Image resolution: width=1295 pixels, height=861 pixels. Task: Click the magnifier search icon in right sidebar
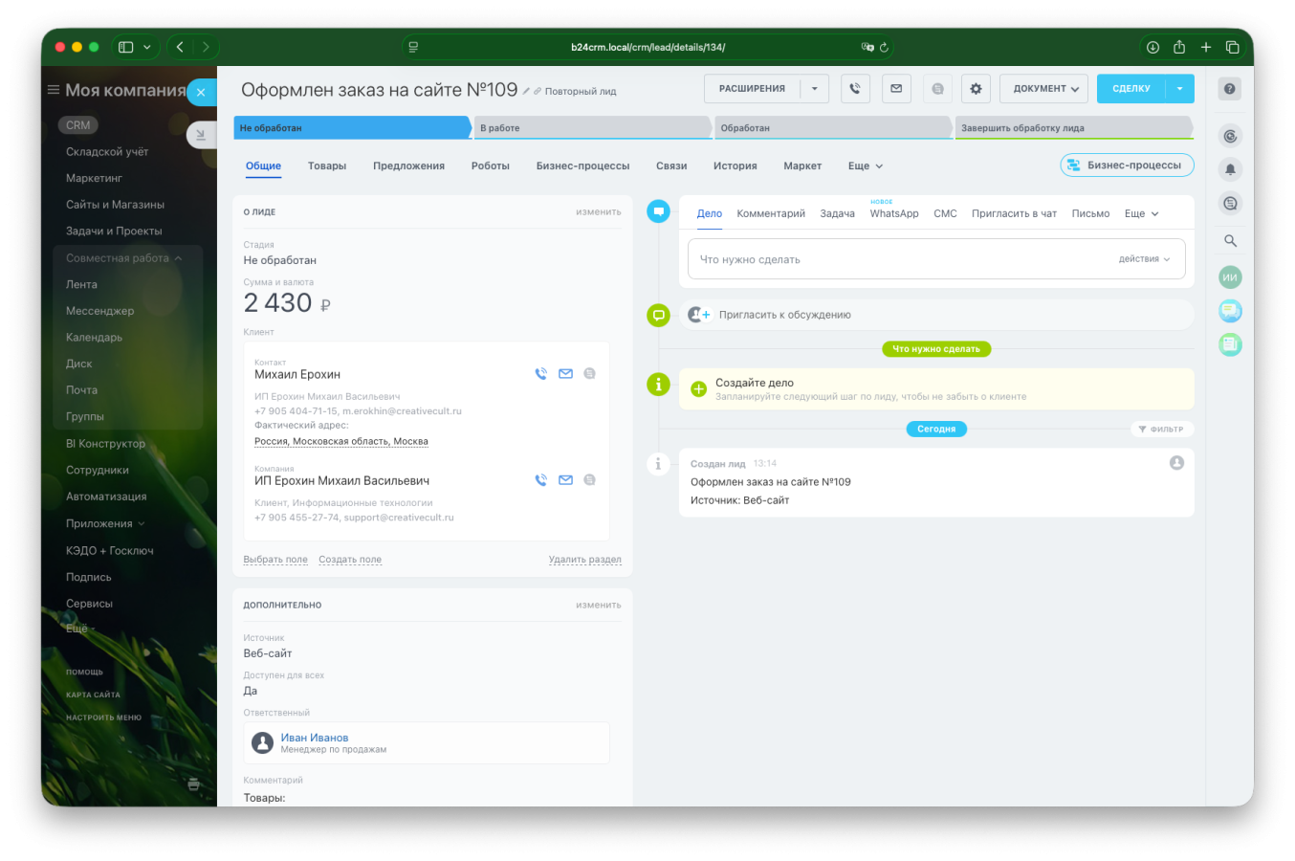pos(1230,241)
